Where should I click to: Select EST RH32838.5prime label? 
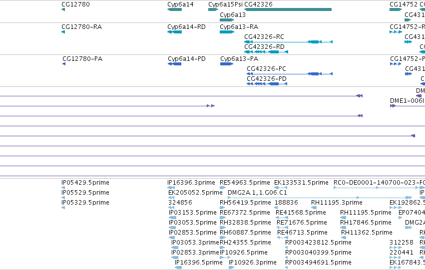245,223
